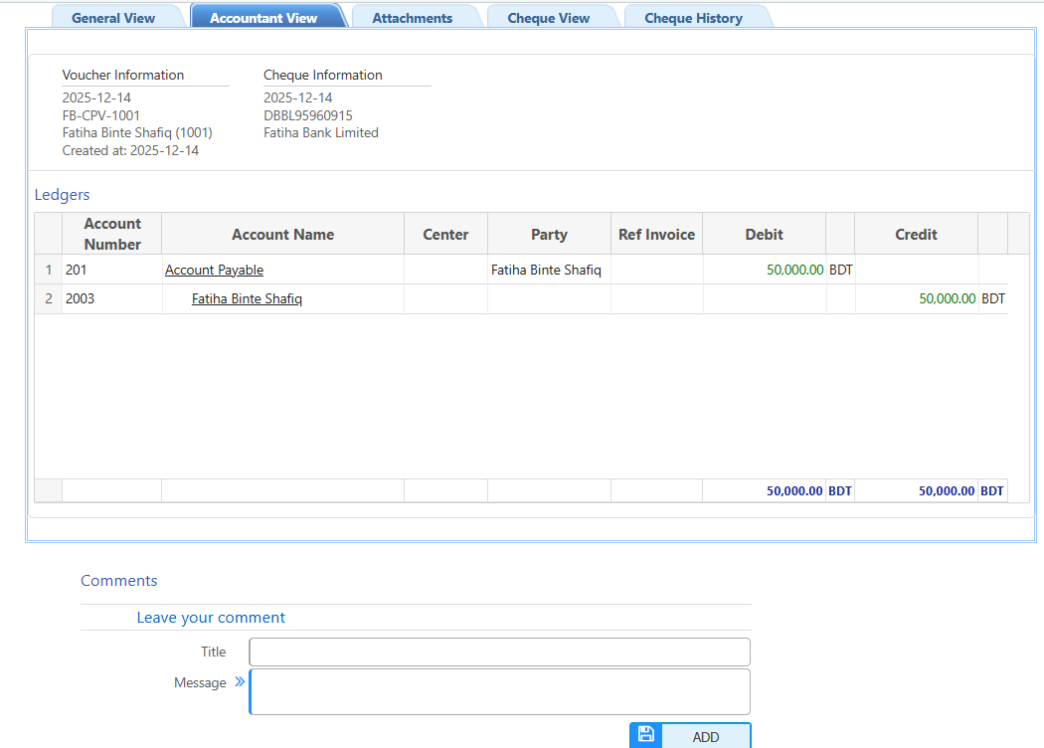This screenshot has width=1044, height=748.
Task: Click inside the Message comment box
Action: (x=499, y=690)
